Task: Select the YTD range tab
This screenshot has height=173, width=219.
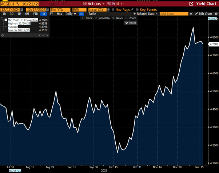Action: (x=35, y=14)
